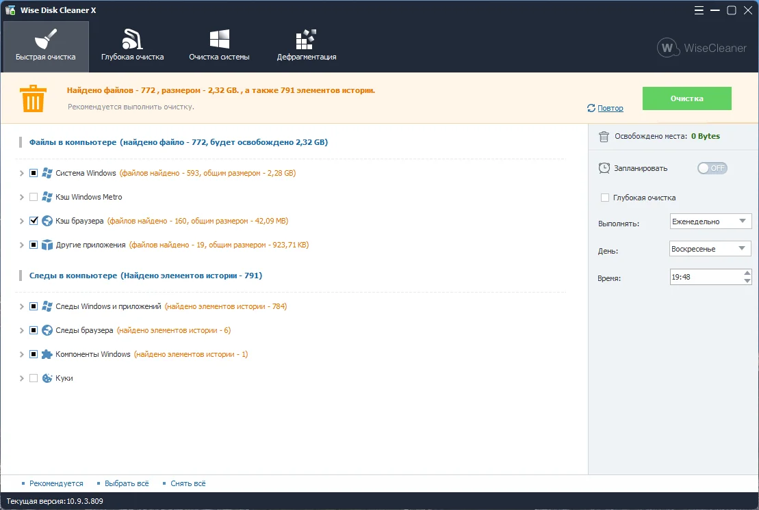Toggle the Запланировать OFF switch
Viewport: 759px width, 510px height.
tap(712, 168)
